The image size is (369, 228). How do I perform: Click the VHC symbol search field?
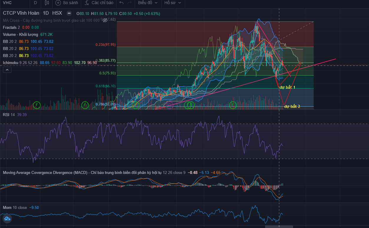tap(12, 3)
